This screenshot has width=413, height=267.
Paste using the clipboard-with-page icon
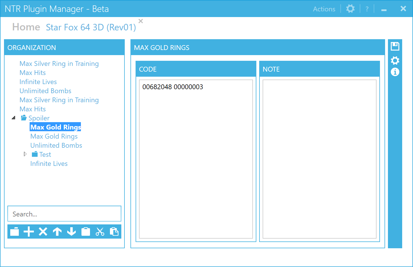pyautogui.click(x=114, y=232)
